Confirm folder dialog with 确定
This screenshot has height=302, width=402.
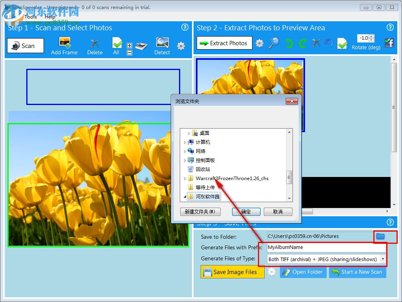pos(246,212)
